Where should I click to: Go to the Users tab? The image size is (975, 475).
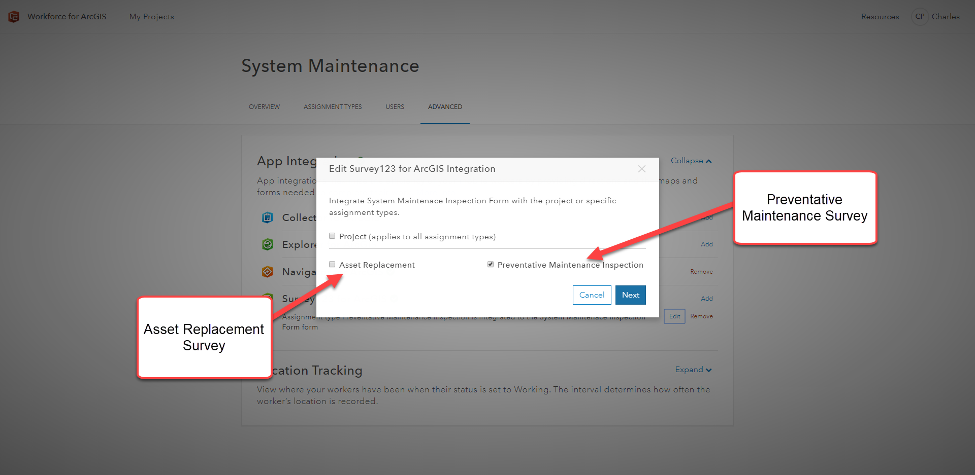[395, 107]
